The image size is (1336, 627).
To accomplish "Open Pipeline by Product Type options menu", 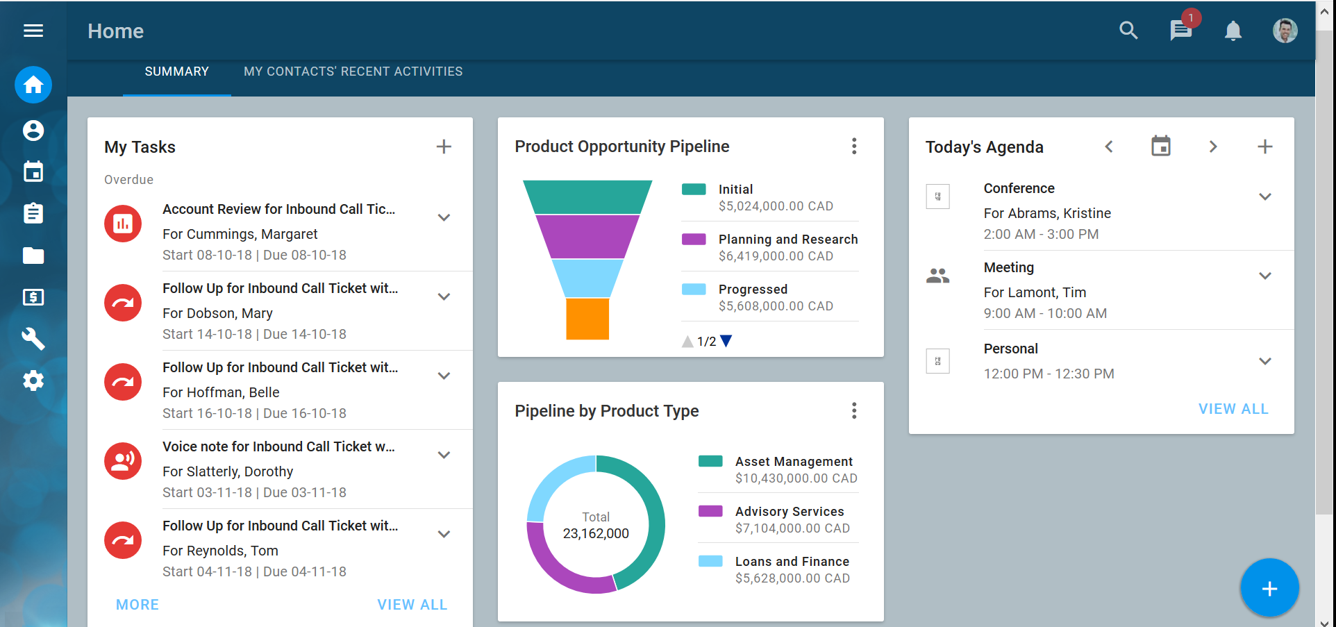I will (854, 410).
